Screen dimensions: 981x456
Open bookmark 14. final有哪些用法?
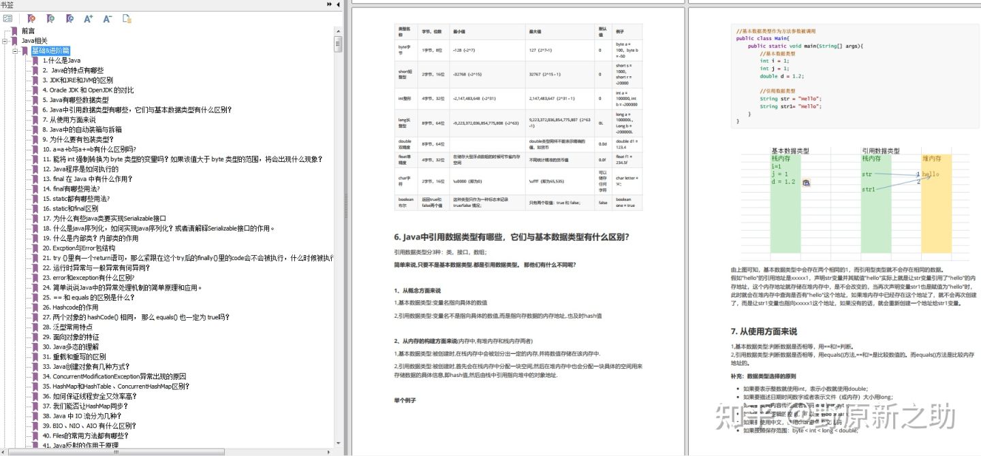pyautogui.click(x=72, y=189)
